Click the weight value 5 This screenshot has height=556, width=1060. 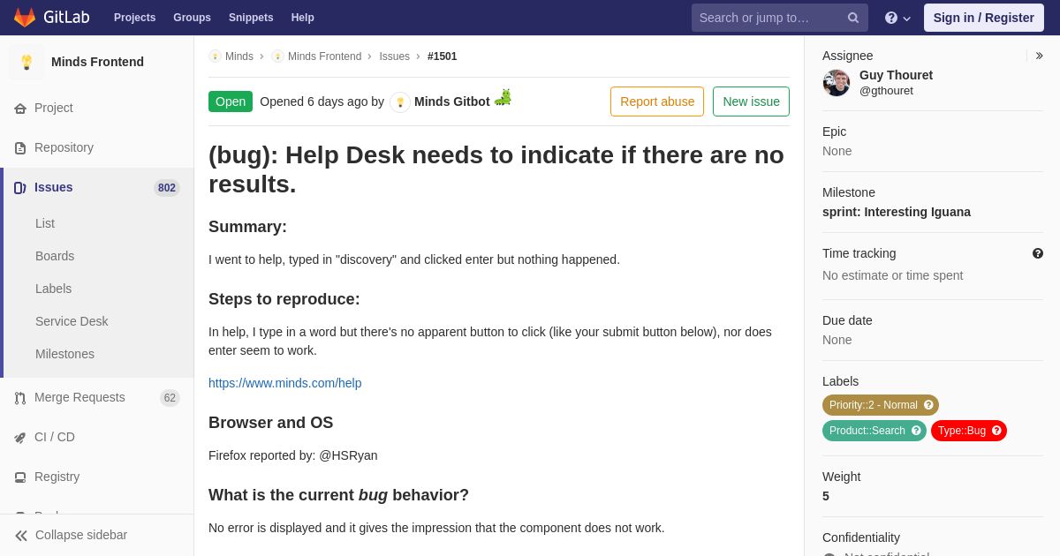tap(826, 496)
